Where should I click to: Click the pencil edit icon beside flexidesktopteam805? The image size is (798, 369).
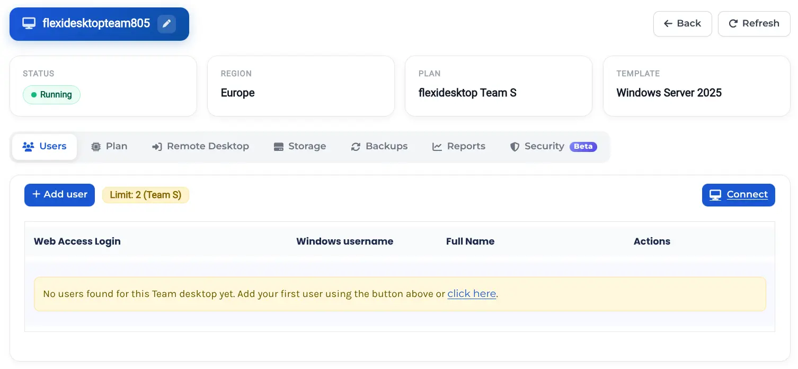(166, 24)
